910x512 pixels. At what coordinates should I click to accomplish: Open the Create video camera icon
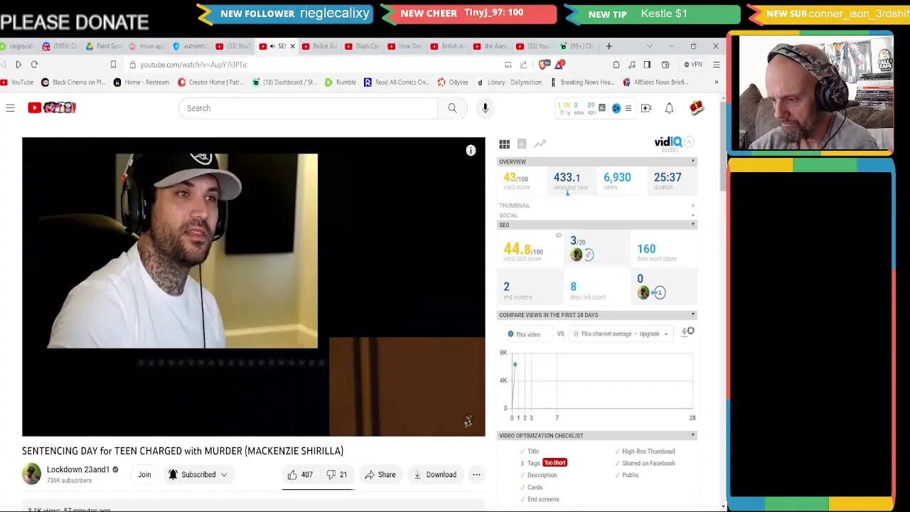[646, 108]
